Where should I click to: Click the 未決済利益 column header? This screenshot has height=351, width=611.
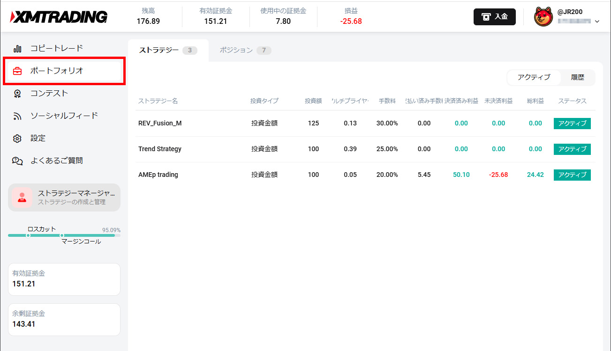[498, 101]
